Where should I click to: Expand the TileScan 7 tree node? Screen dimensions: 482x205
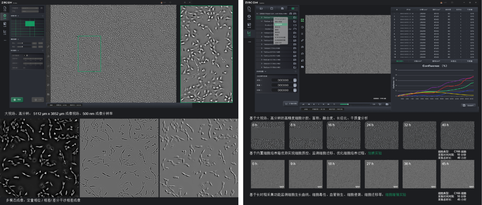point(262,48)
